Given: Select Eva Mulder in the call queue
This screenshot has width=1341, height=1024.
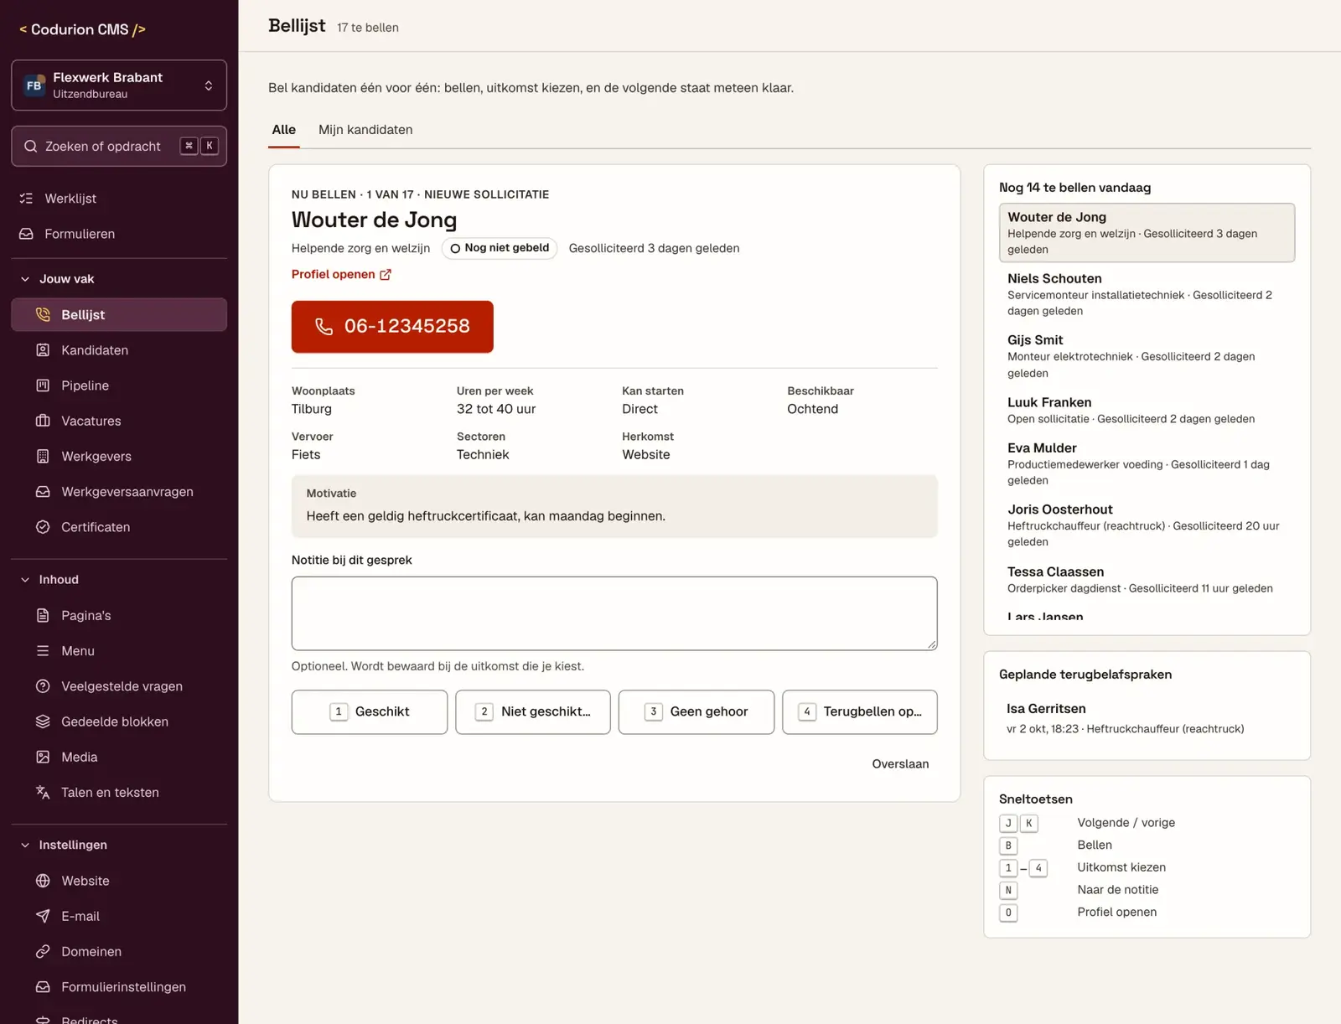Looking at the screenshot, I should (x=1147, y=463).
